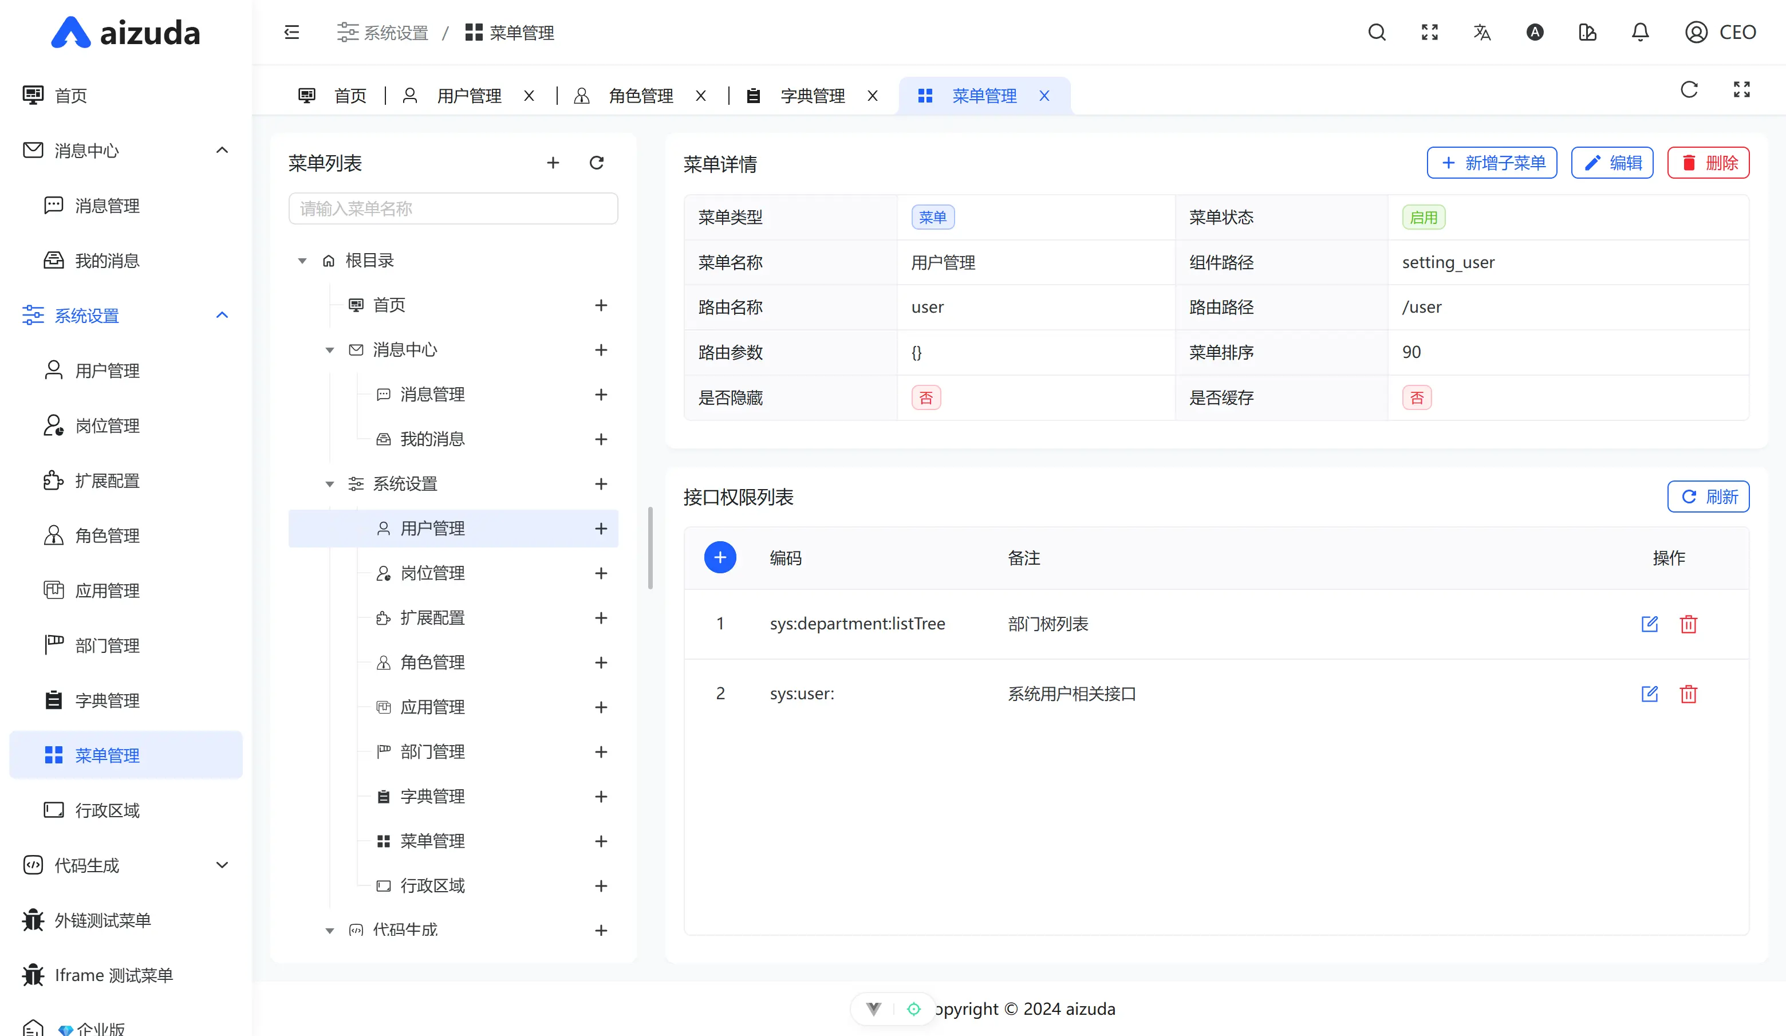Screen dimensions: 1786x1036
Task: Add child under 首页 tree row
Action: pyautogui.click(x=601, y=305)
